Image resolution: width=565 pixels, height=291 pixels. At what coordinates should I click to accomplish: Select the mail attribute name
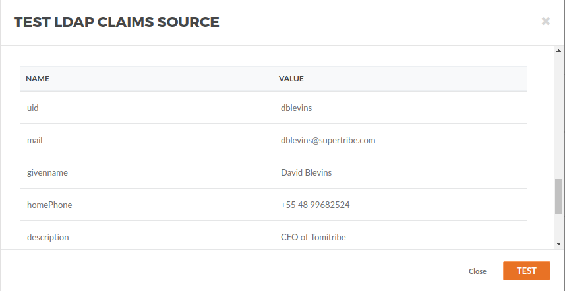[x=34, y=140]
